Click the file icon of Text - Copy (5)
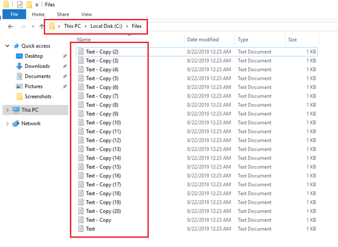The image size is (338, 247). pos(81,78)
